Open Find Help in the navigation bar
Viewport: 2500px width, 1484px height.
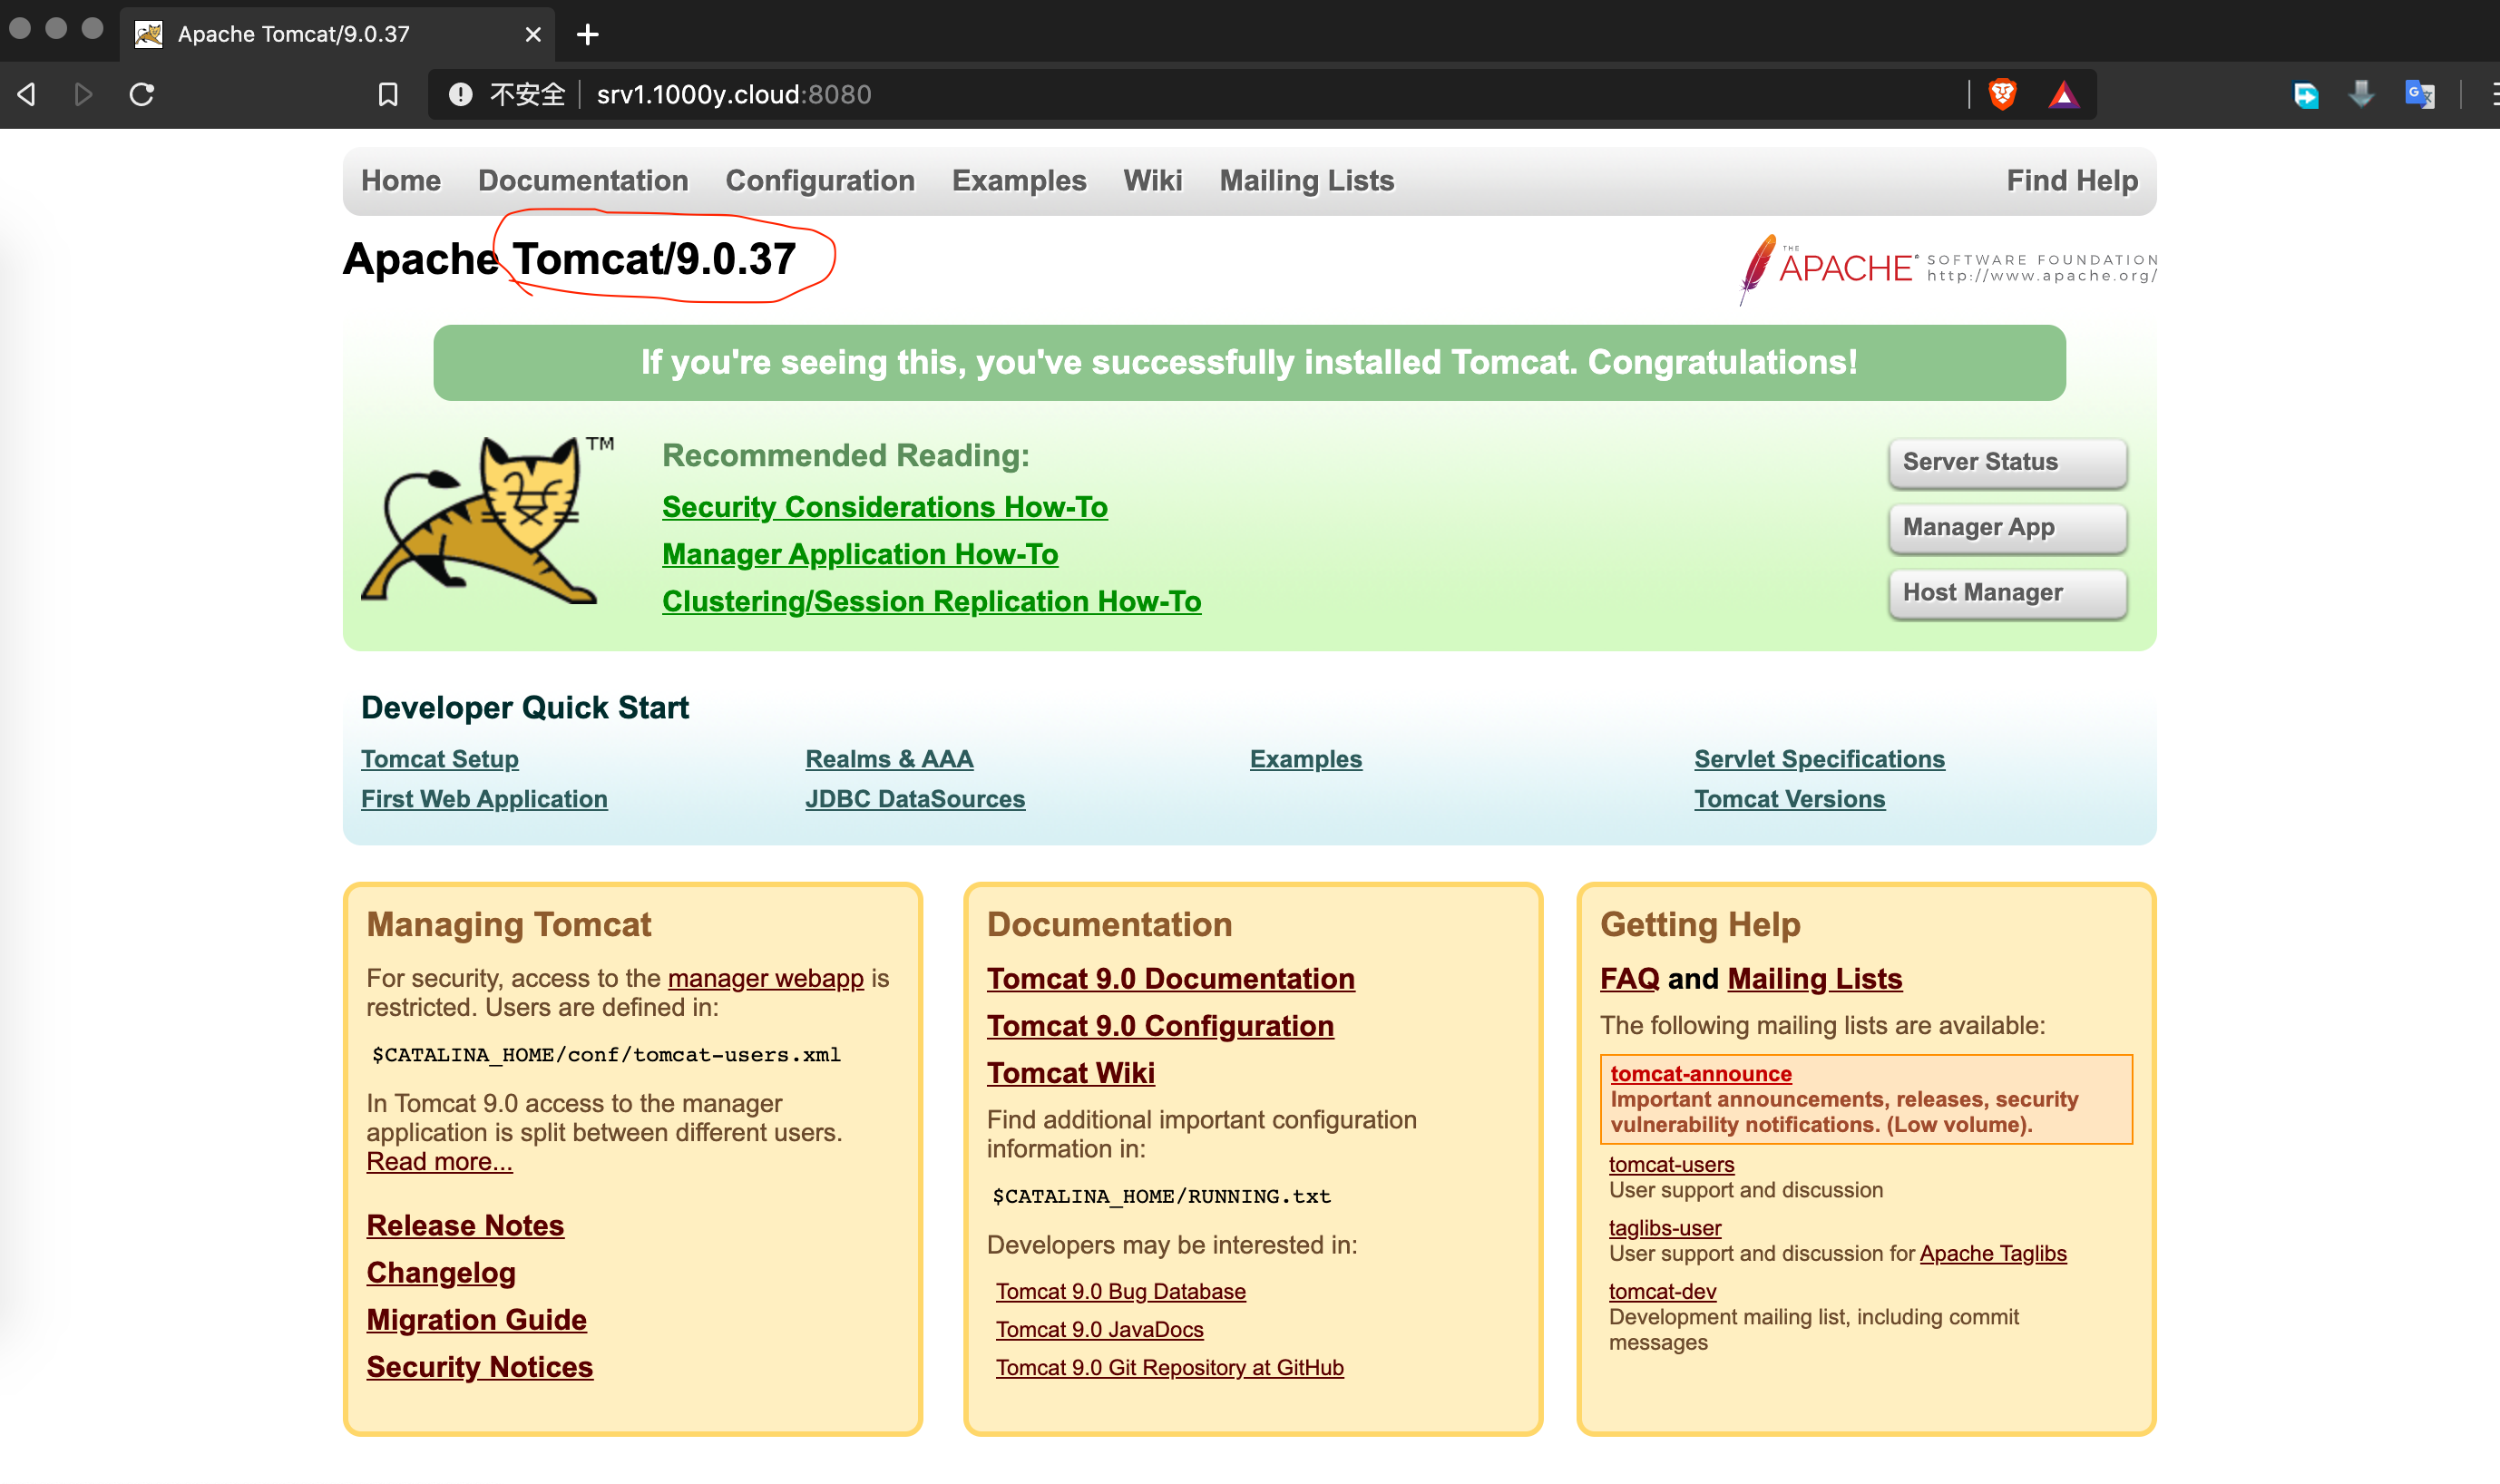(2072, 180)
